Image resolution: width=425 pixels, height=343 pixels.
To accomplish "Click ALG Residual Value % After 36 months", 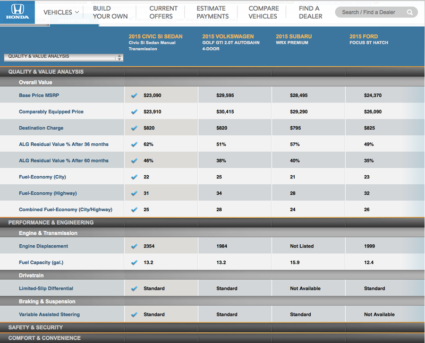I will point(64,144).
